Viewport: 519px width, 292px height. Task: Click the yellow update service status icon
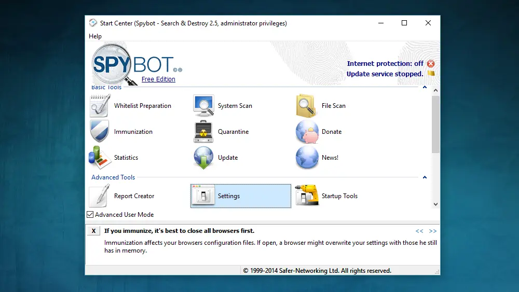[x=431, y=74]
